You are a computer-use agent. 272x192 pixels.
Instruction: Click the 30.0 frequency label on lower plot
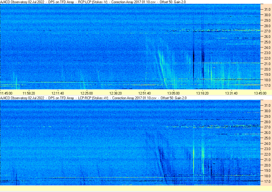(267, 111)
